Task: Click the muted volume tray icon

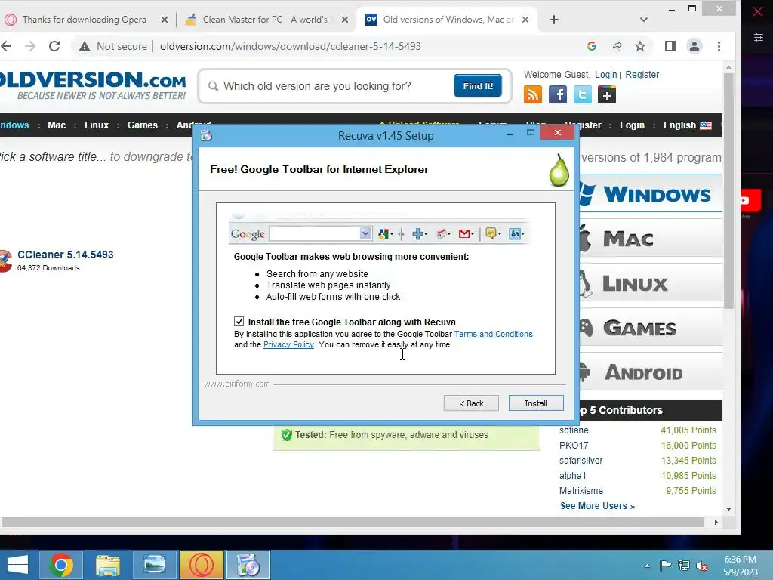Action: 702,566
